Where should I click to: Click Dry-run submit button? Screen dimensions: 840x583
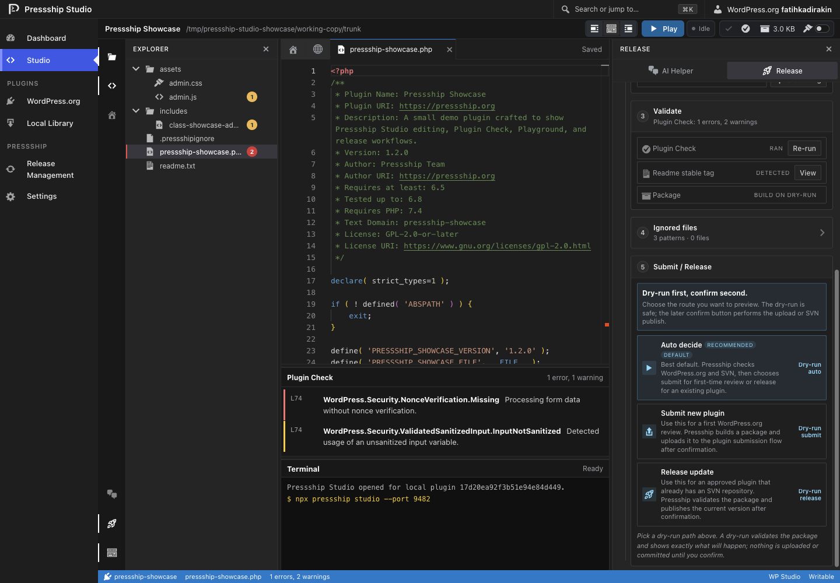(x=810, y=431)
